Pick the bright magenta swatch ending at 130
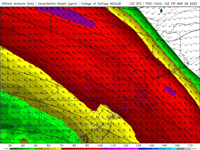Image resolution: width=200 pixels, height=150 pixels. [x=135, y=149]
